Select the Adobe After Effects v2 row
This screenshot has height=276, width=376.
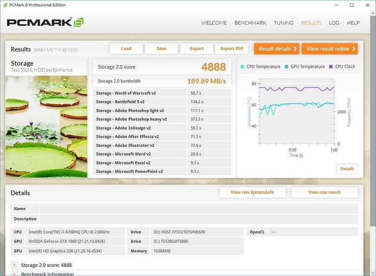coord(162,137)
